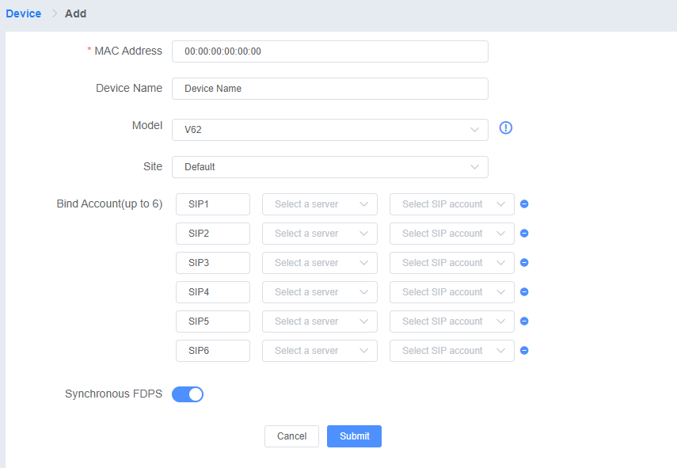
Task: Click the Add breadcrumb item
Action: click(x=75, y=13)
